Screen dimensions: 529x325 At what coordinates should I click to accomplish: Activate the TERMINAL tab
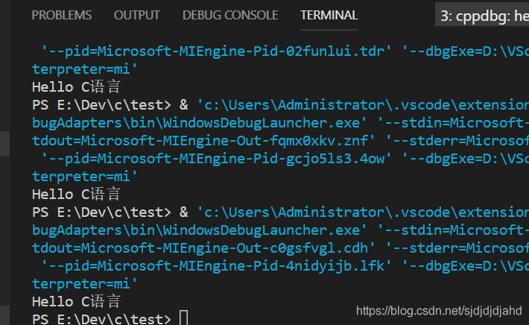pos(329,15)
